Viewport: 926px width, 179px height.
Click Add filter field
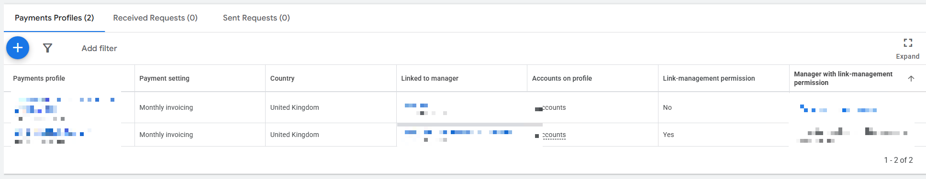coord(99,48)
